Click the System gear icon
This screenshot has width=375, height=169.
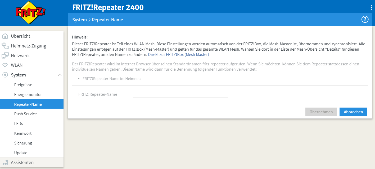(x=5, y=75)
